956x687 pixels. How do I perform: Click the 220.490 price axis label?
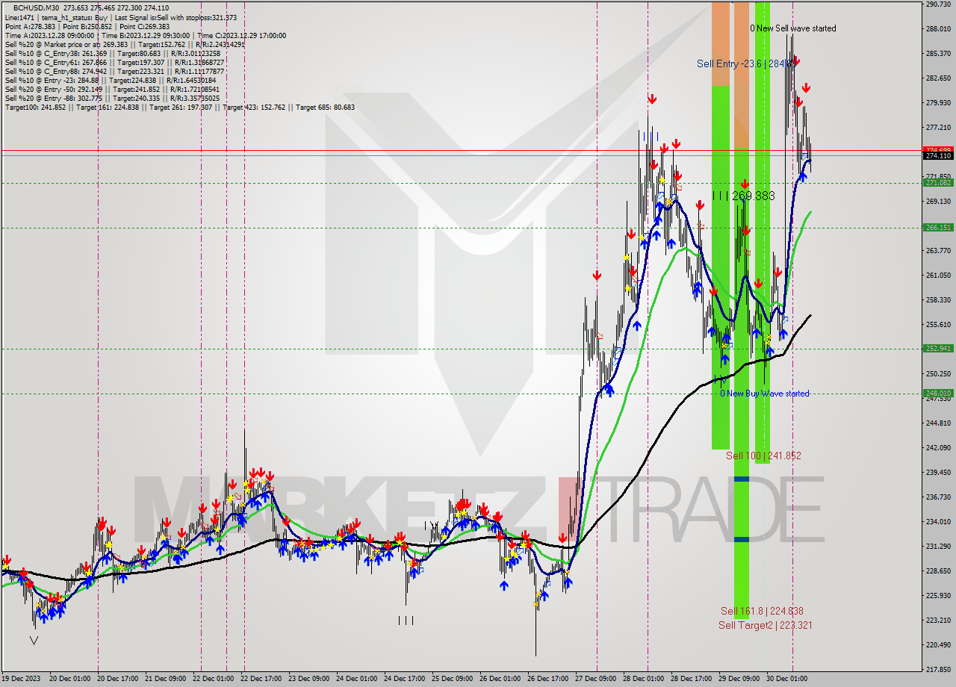[938, 645]
